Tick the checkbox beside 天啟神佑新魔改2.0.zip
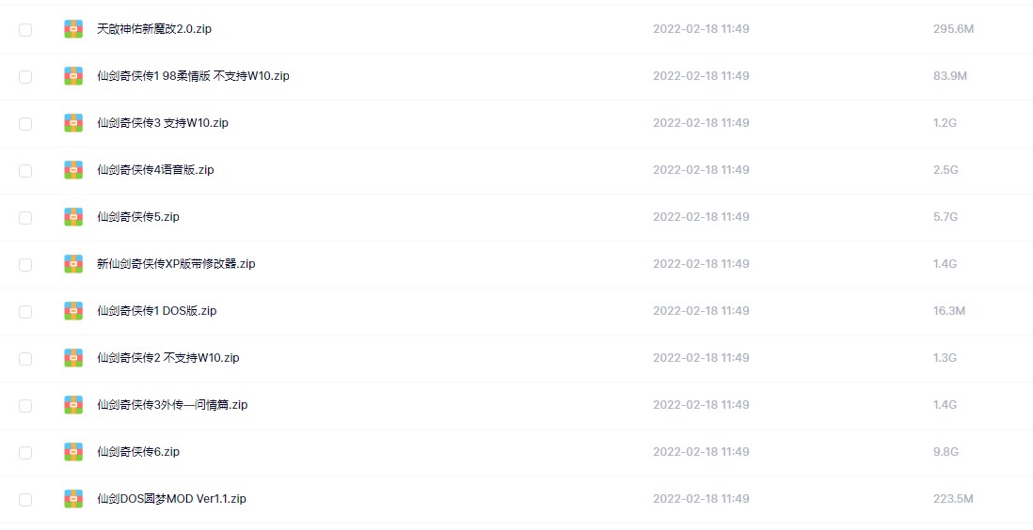 (x=25, y=30)
